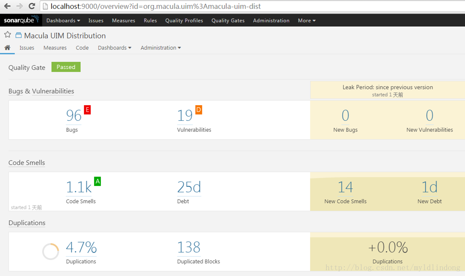
Task: Click the Quality Gate label
Action: [x=27, y=67]
